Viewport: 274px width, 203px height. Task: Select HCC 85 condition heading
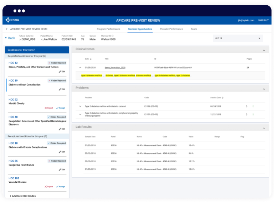(x=13, y=161)
